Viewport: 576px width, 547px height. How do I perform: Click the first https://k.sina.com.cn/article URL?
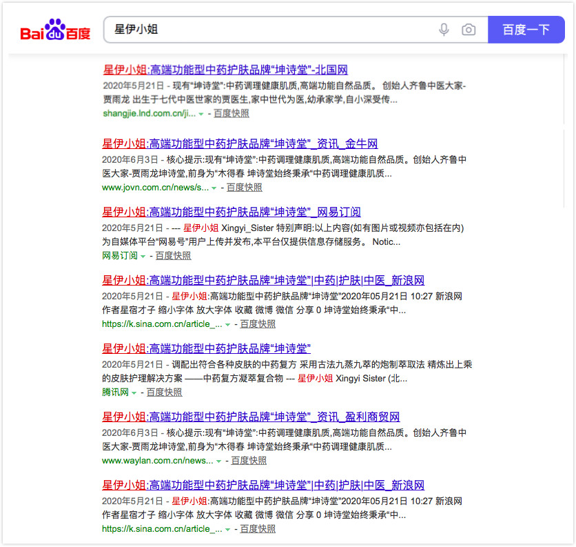[x=162, y=324]
